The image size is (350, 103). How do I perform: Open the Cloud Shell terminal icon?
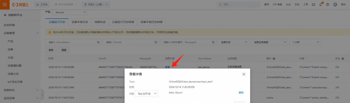[313, 5]
